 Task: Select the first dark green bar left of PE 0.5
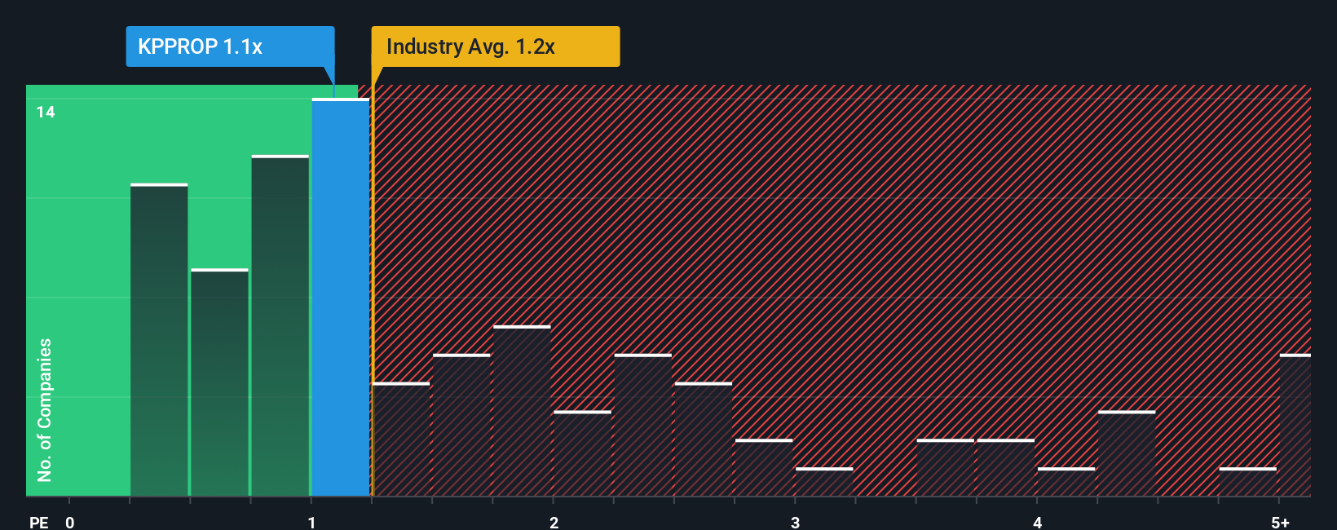pyautogui.click(x=159, y=340)
